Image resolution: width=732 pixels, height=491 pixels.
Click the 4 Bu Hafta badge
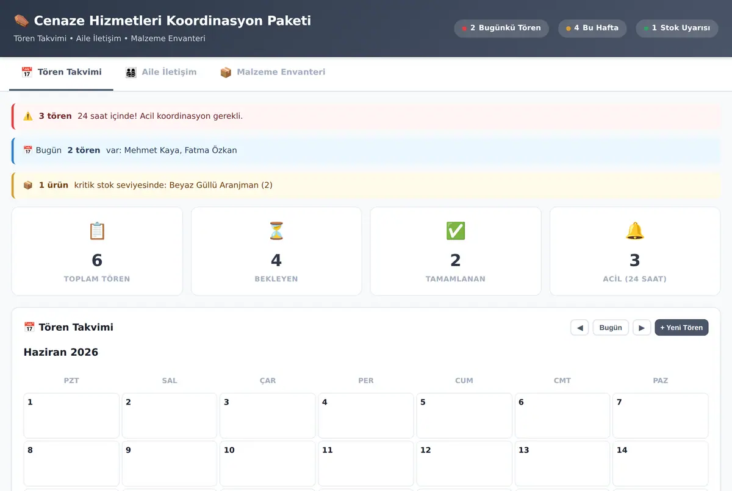pyautogui.click(x=592, y=28)
